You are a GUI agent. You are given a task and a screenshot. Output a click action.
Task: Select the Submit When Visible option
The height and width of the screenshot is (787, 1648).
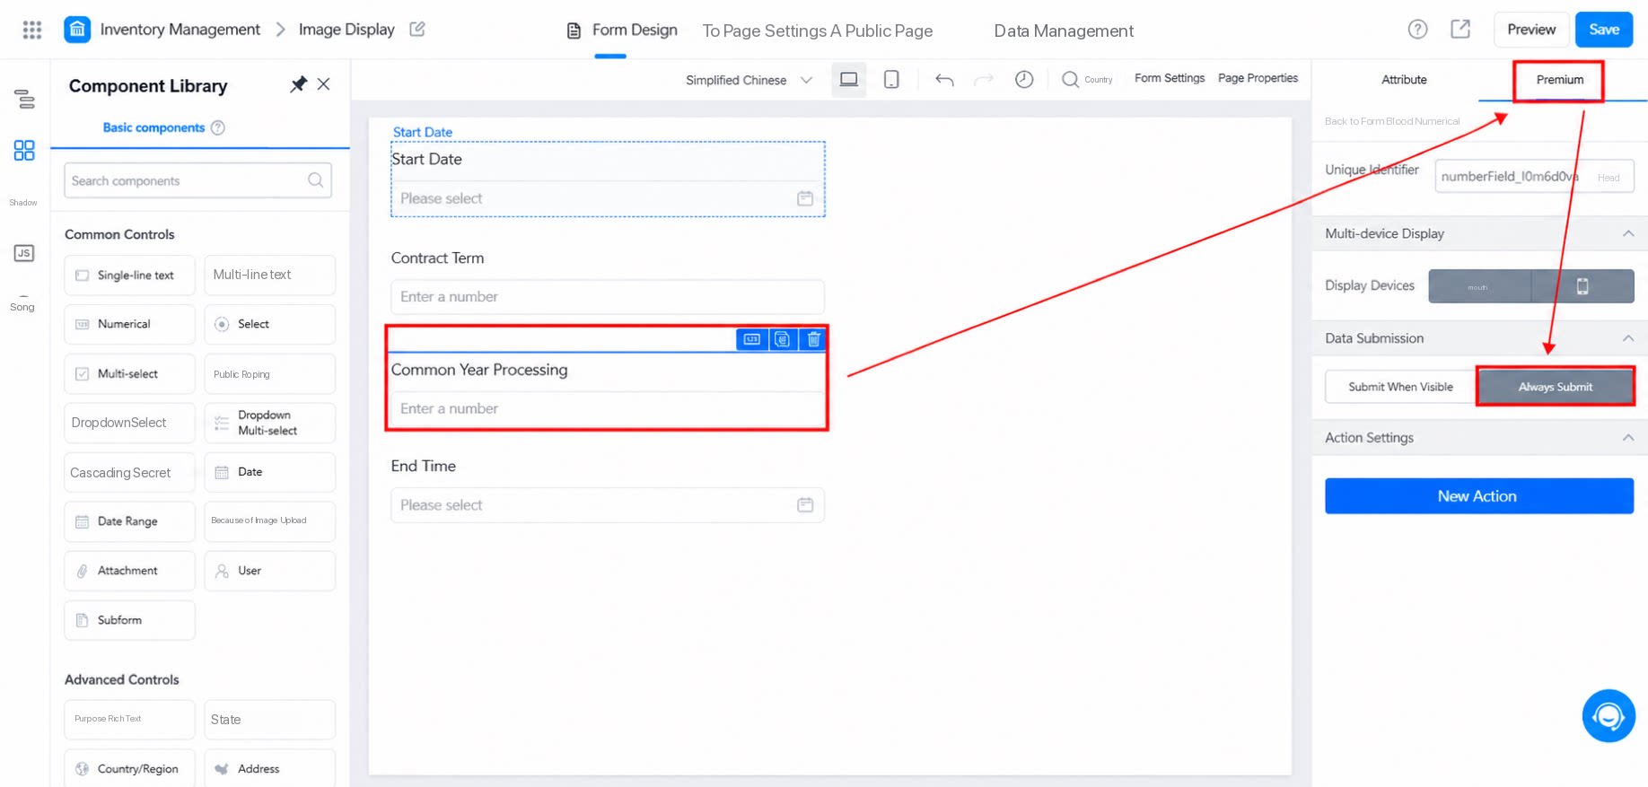pos(1400,387)
